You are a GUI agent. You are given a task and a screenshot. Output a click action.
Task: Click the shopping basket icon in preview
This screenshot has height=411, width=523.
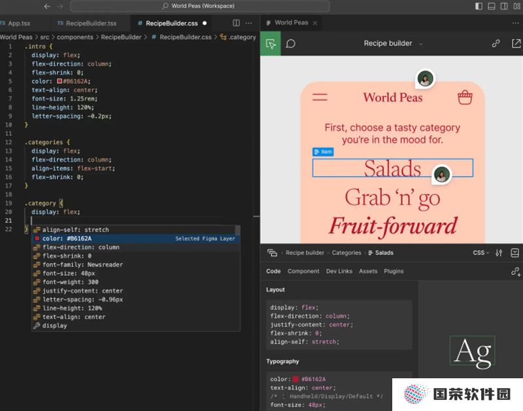click(465, 98)
